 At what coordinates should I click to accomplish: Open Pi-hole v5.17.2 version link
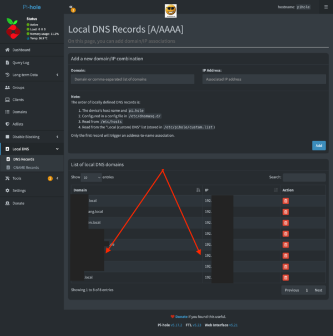pyautogui.click(x=176, y=325)
